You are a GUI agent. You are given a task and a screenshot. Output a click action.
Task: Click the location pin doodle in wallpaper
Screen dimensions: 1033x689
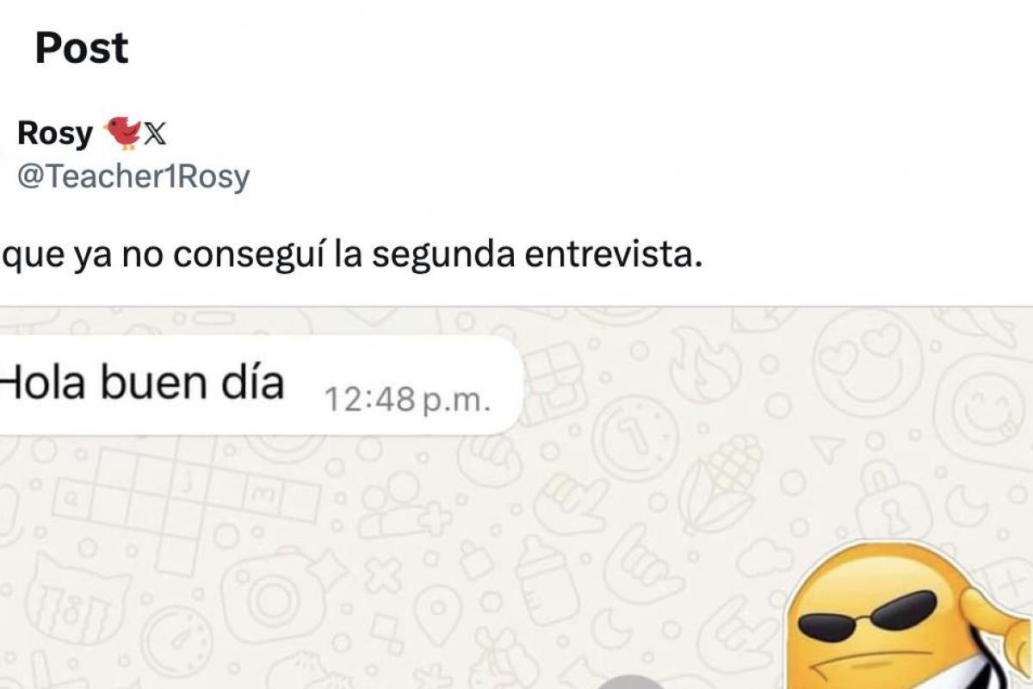tap(438, 614)
